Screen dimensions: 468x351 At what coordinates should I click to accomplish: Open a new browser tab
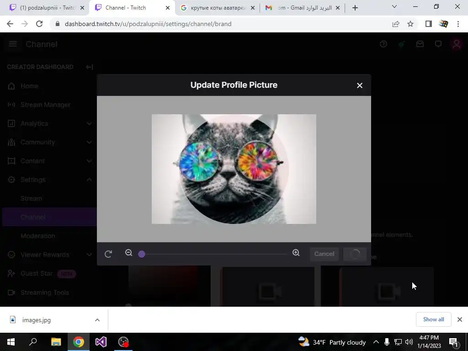click(x=355, y=8)
